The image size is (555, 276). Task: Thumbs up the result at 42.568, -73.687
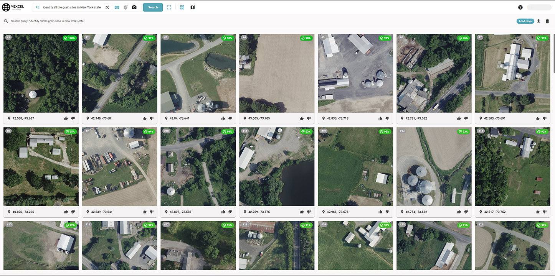tap(66, 118)
